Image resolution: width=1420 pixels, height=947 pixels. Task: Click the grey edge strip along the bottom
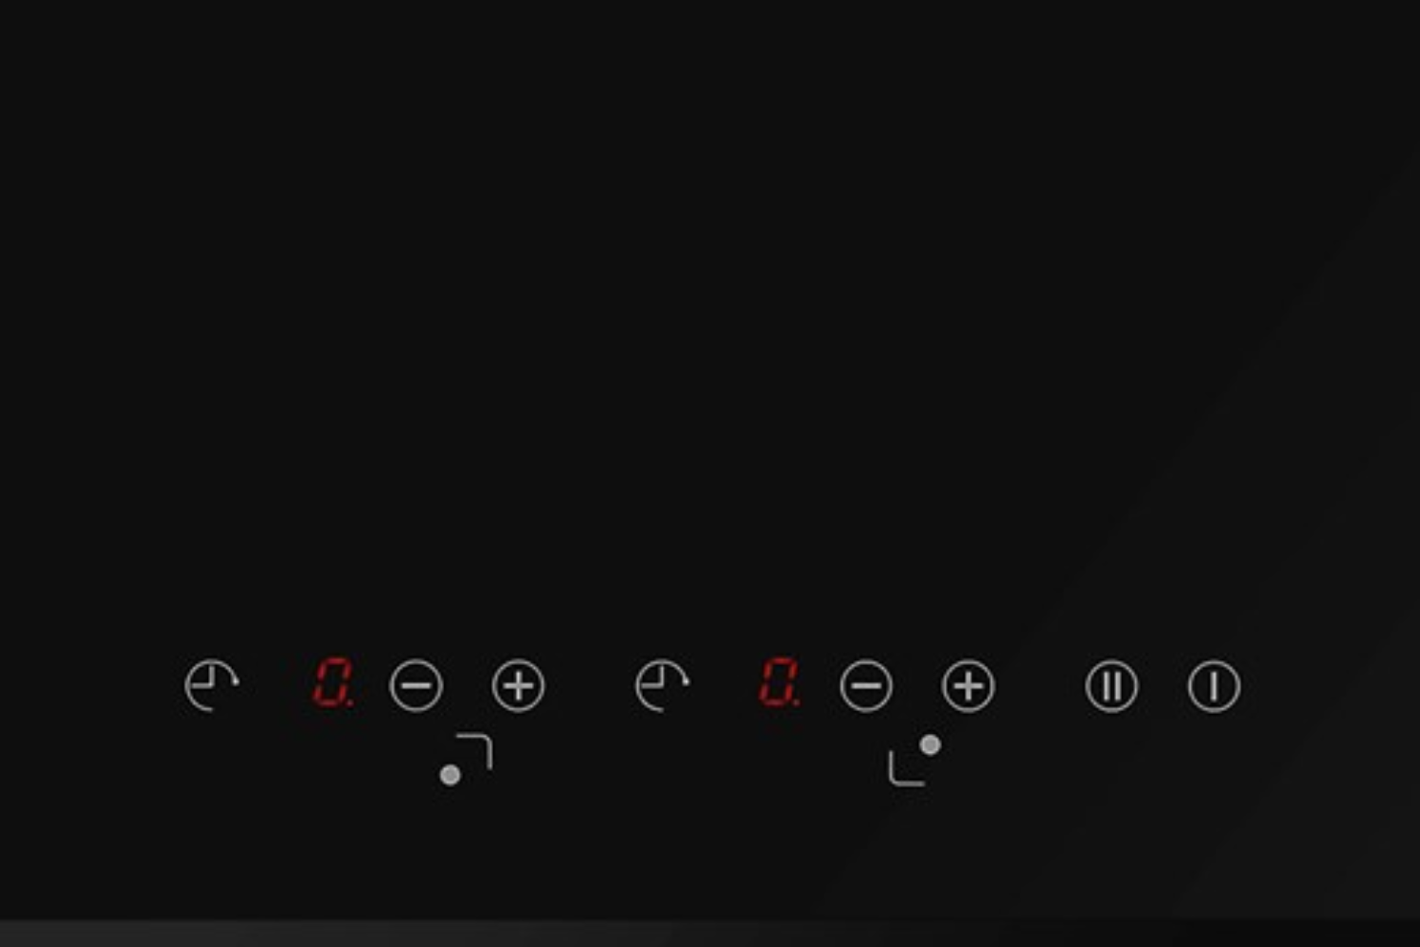coord(710,933)
